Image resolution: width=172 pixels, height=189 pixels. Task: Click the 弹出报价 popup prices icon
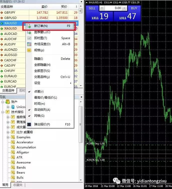[29, 124]
